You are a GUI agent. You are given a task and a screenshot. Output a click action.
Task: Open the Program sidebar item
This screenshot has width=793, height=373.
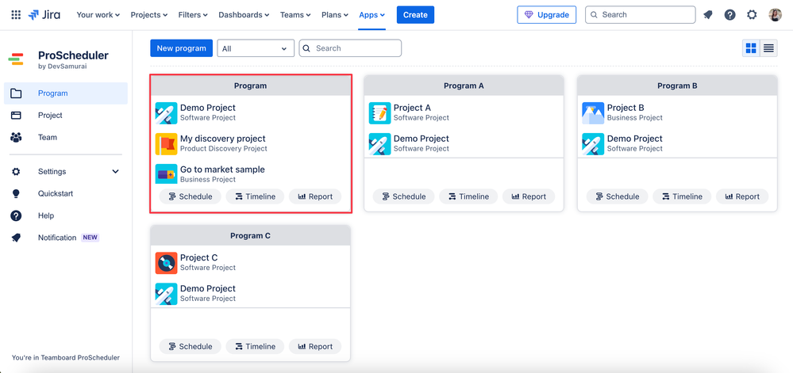(66, 93)
